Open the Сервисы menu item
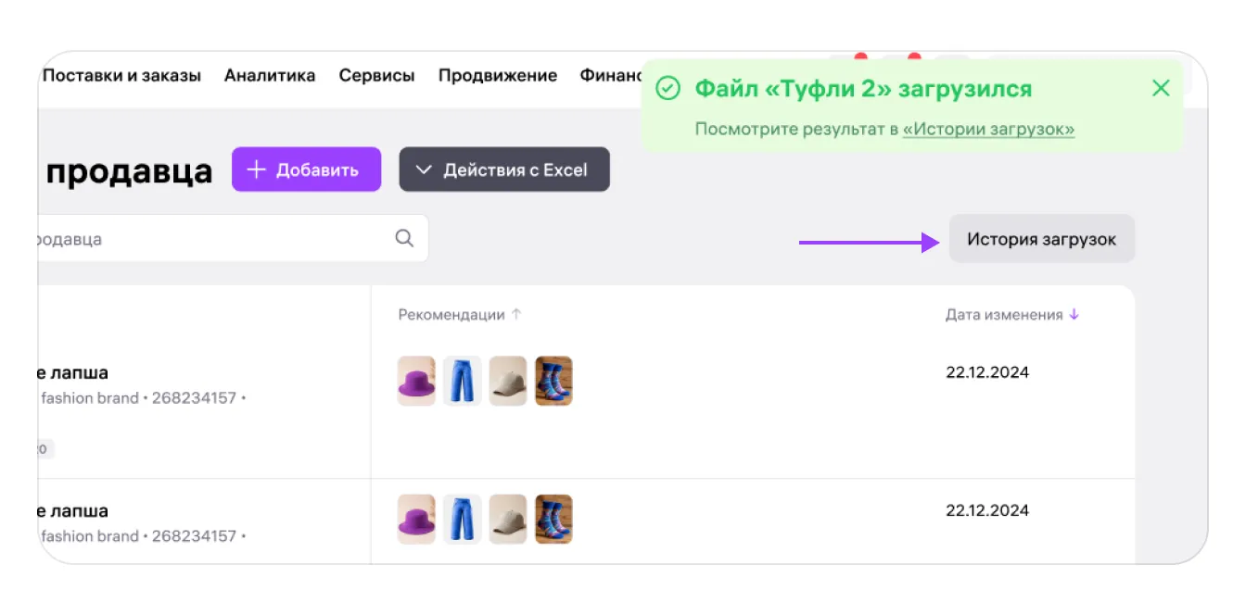The image size is (1246, 615). click(376, 76)
